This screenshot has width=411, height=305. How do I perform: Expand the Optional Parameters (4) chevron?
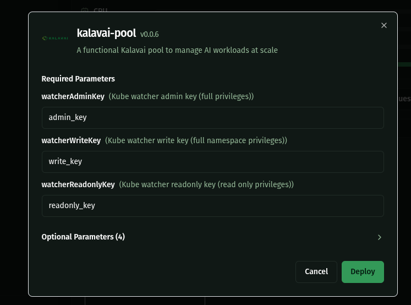(379, 237)
